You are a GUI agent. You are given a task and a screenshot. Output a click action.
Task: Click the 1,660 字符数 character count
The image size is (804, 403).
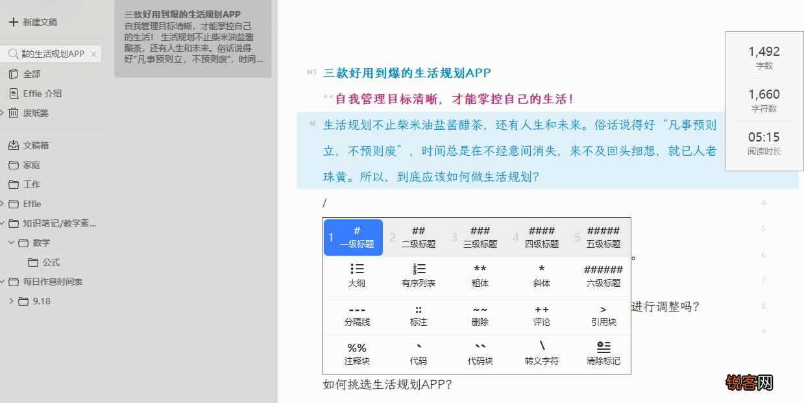(x=764, y=100)
